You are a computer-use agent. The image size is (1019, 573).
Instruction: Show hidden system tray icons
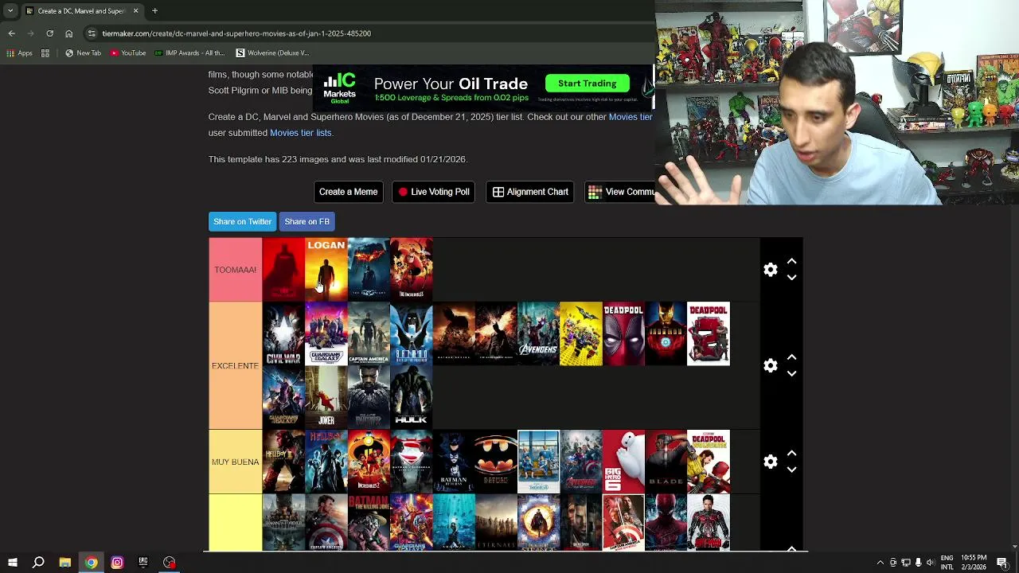pyautogui.click(x=880, y=563)
